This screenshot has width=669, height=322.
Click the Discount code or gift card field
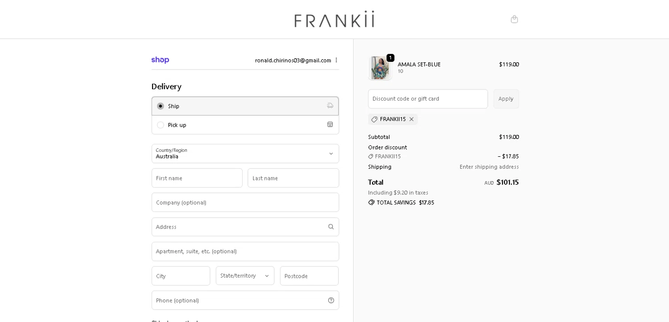[x=428, y=99]
